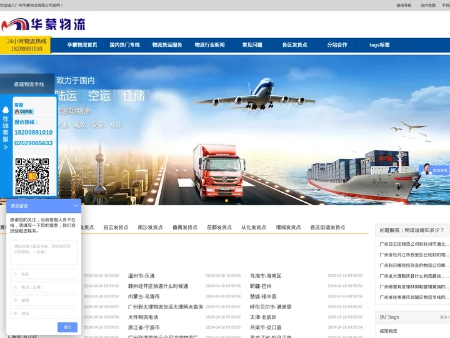Image resolution: width=450 pixels, height=338 pixels.
Task: Switch to 白云发货点 tab
Action: (x=116, y=227)
